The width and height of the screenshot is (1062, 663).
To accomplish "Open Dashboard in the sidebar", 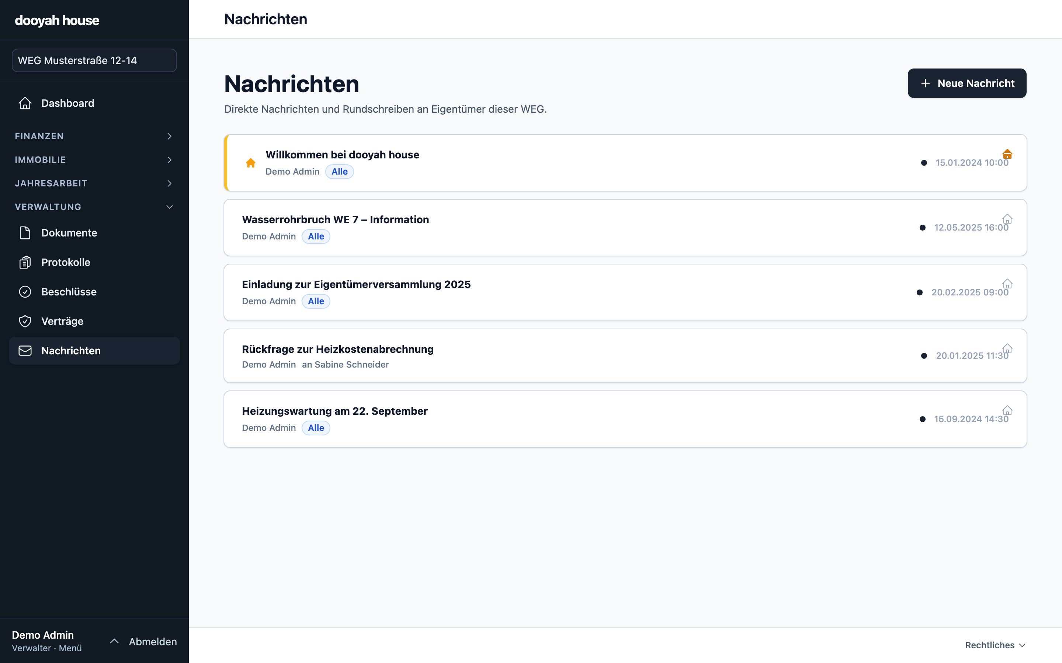I will [x=94, y=103].
